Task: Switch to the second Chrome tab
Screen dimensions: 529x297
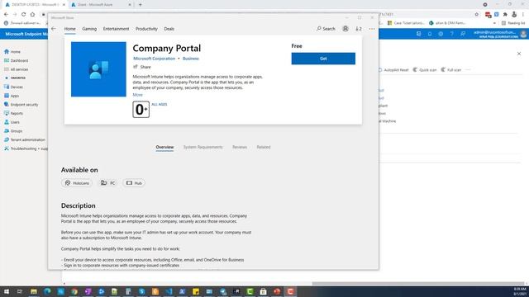Action: tap(100, 5)
